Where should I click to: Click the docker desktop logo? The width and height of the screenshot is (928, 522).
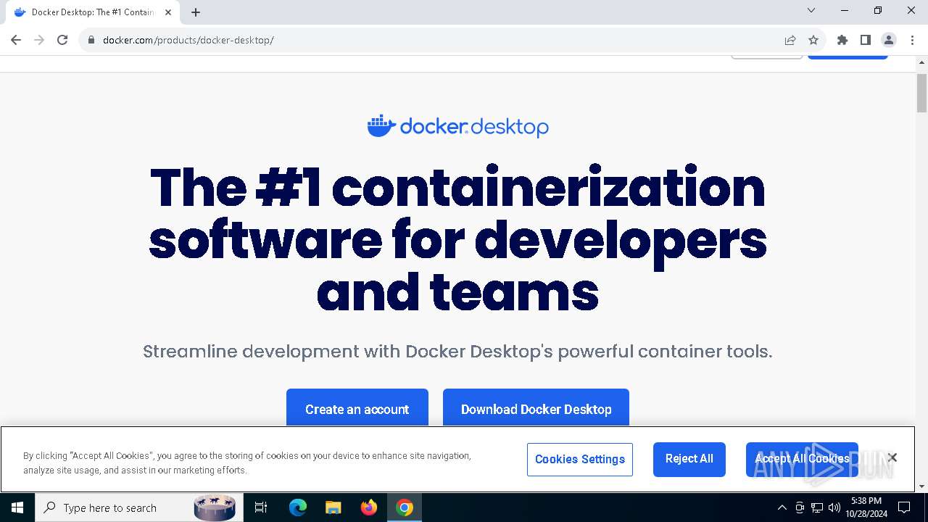point(457,126)
